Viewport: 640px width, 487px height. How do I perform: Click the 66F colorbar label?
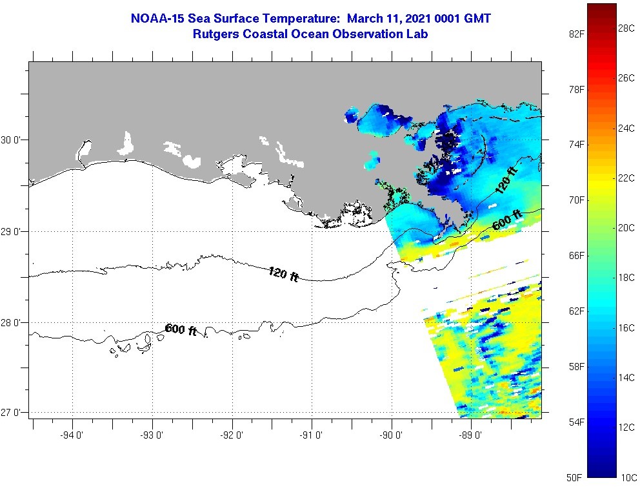point(576,256)
